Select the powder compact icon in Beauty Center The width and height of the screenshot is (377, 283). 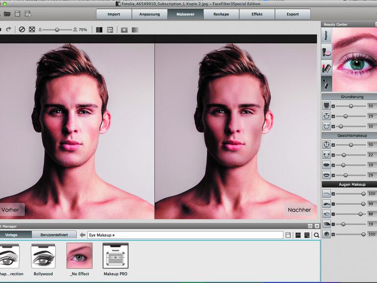(327, 51)
